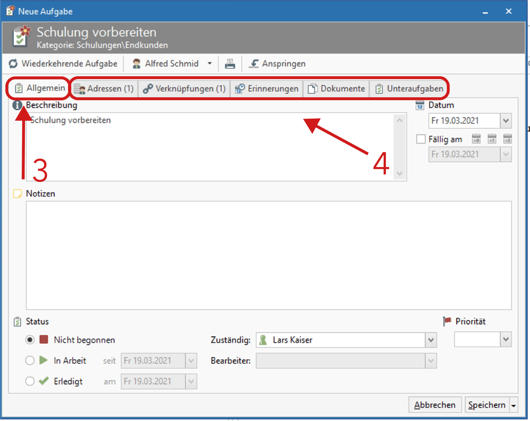The width and height of the screenshot is (530, 421).
Task: Switch to the Adressen (1) tab
Action: click(104, 89)
